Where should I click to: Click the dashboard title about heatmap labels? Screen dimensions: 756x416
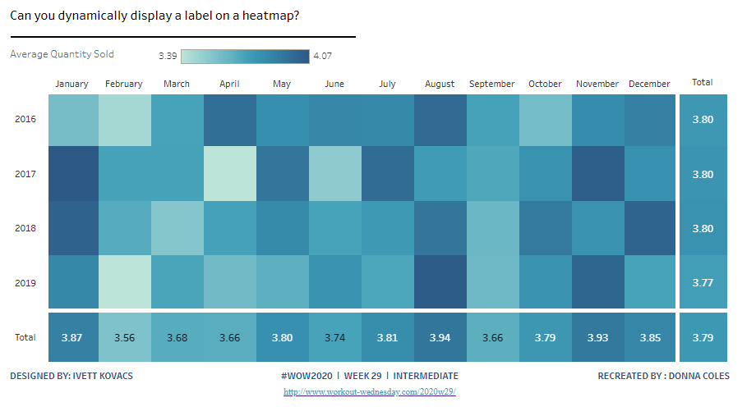[155, 16]
